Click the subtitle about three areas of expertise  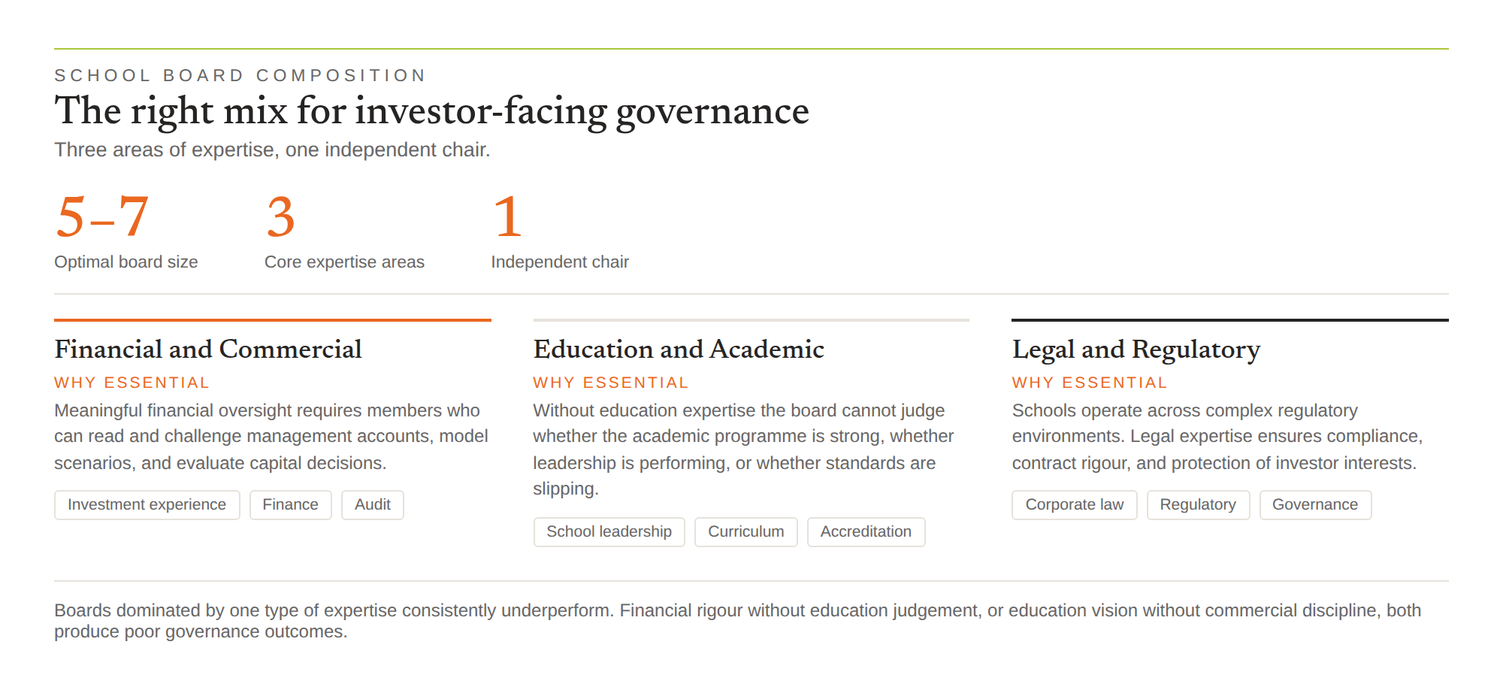tap(272, 150)
